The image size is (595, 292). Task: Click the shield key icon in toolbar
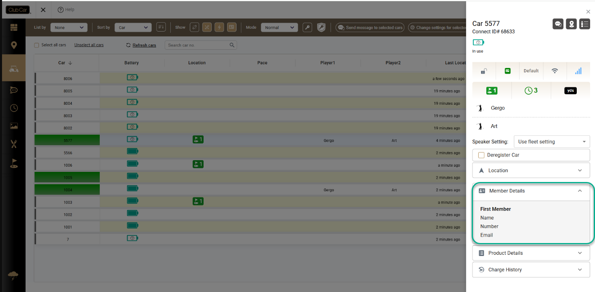(x=321, y=28)
